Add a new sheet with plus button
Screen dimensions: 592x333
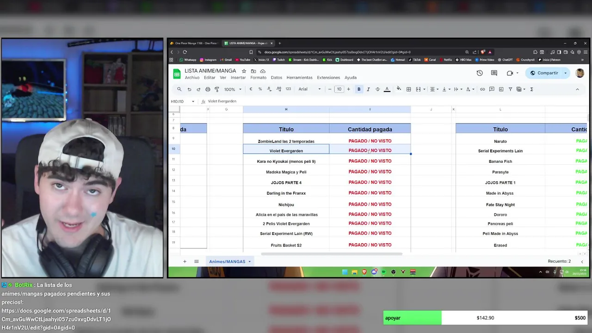185,261
